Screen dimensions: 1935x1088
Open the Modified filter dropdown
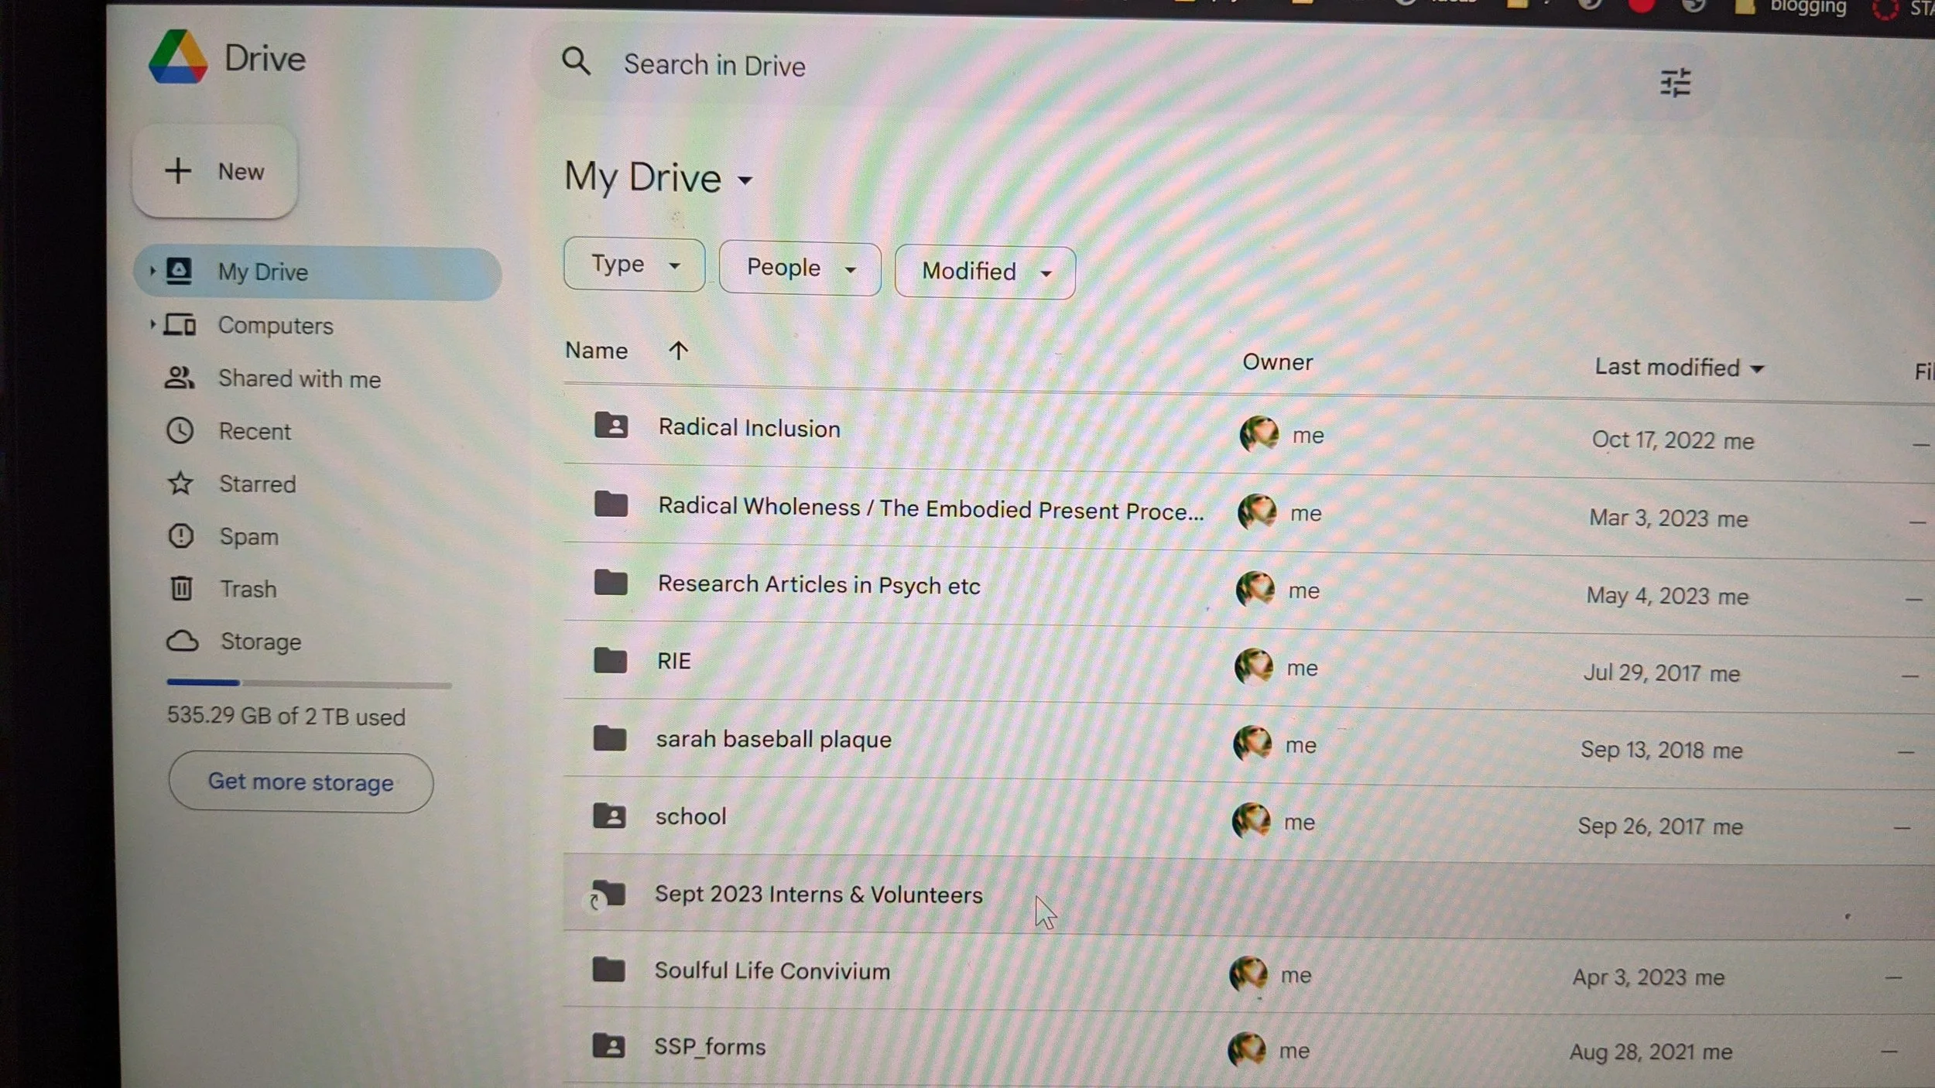(x=985, y=272)
